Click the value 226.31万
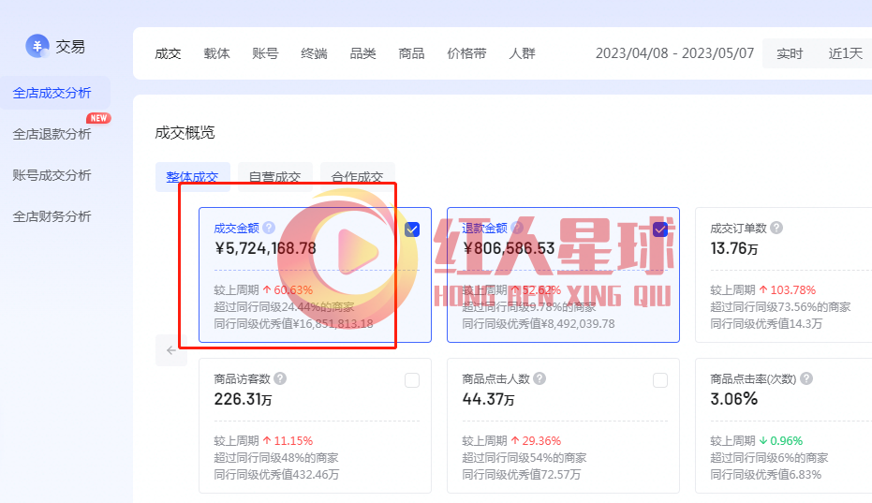Viewport: 872px width, 503px height. click(243, 399)
